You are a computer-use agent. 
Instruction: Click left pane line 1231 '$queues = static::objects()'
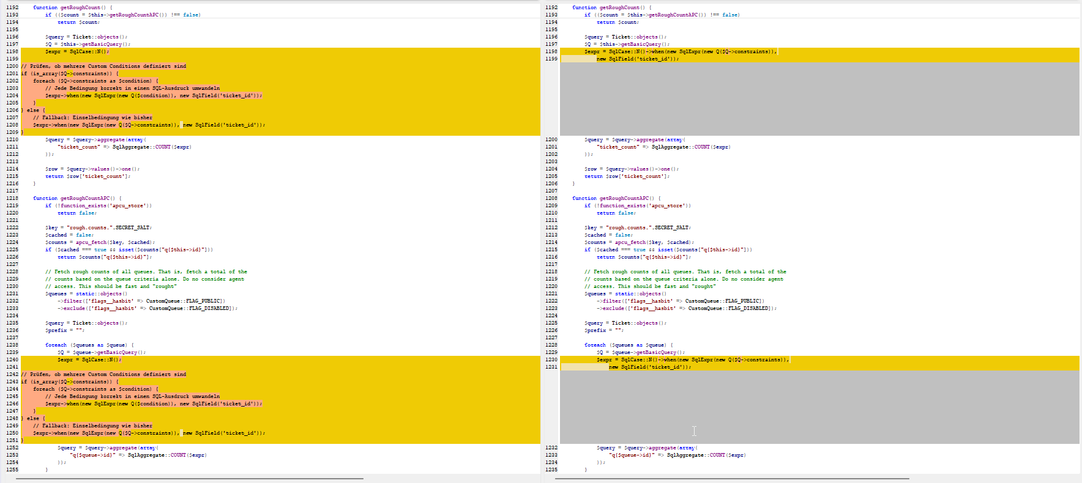pos(86,293)
